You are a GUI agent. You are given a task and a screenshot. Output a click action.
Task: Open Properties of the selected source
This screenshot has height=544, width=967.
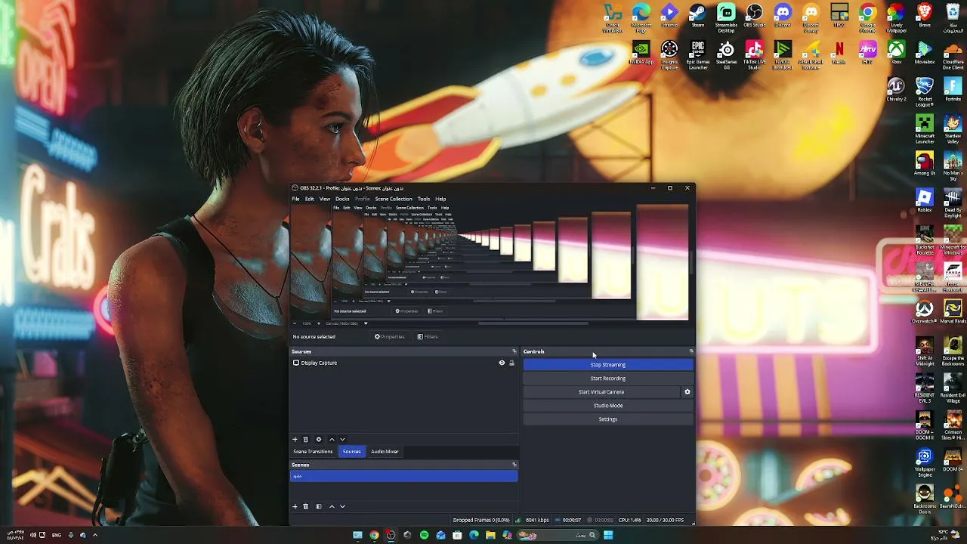pos(389,337)
